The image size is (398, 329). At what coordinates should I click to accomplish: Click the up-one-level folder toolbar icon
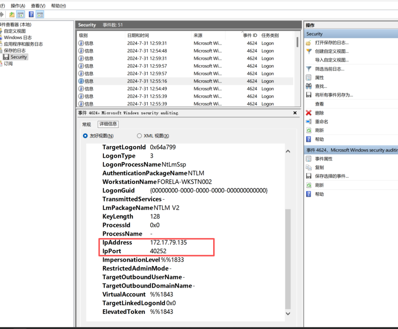[12, 15]
